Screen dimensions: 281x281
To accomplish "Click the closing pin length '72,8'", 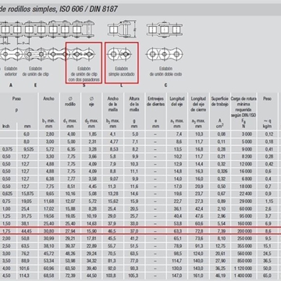I will click(198, 231).
